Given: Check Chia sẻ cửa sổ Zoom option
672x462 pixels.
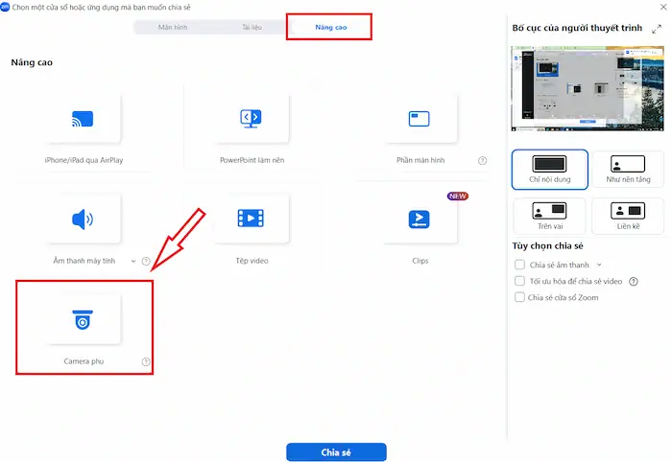Looking at the screenshot, I should point(519,298).
